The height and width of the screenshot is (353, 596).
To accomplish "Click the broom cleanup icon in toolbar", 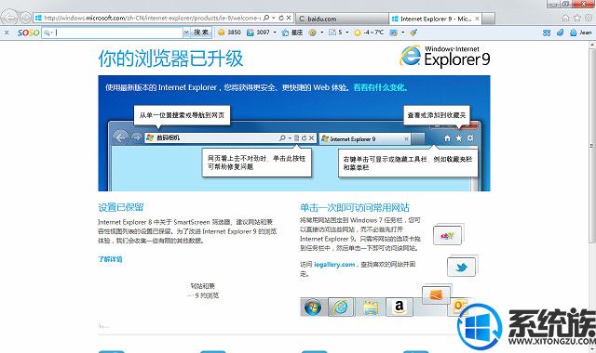I will point(413,33).
